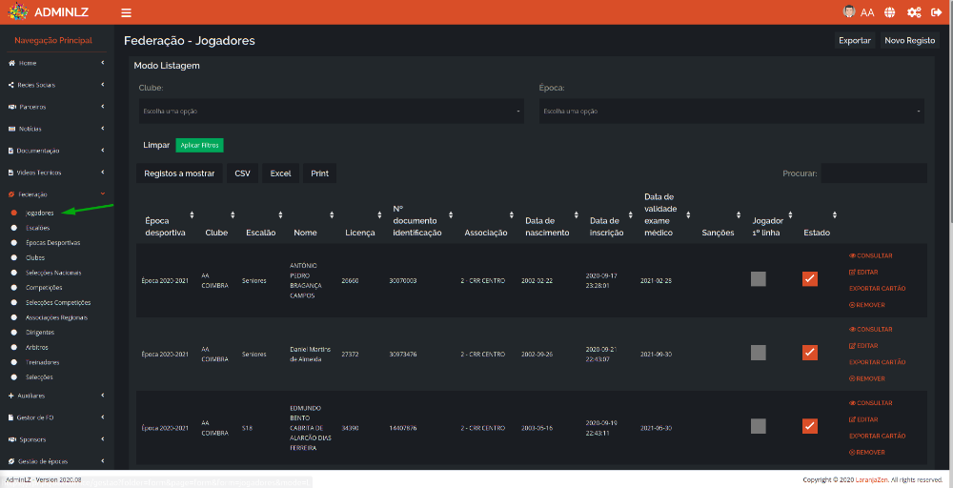Sort the Licença column using arrows

coord(380,214)
